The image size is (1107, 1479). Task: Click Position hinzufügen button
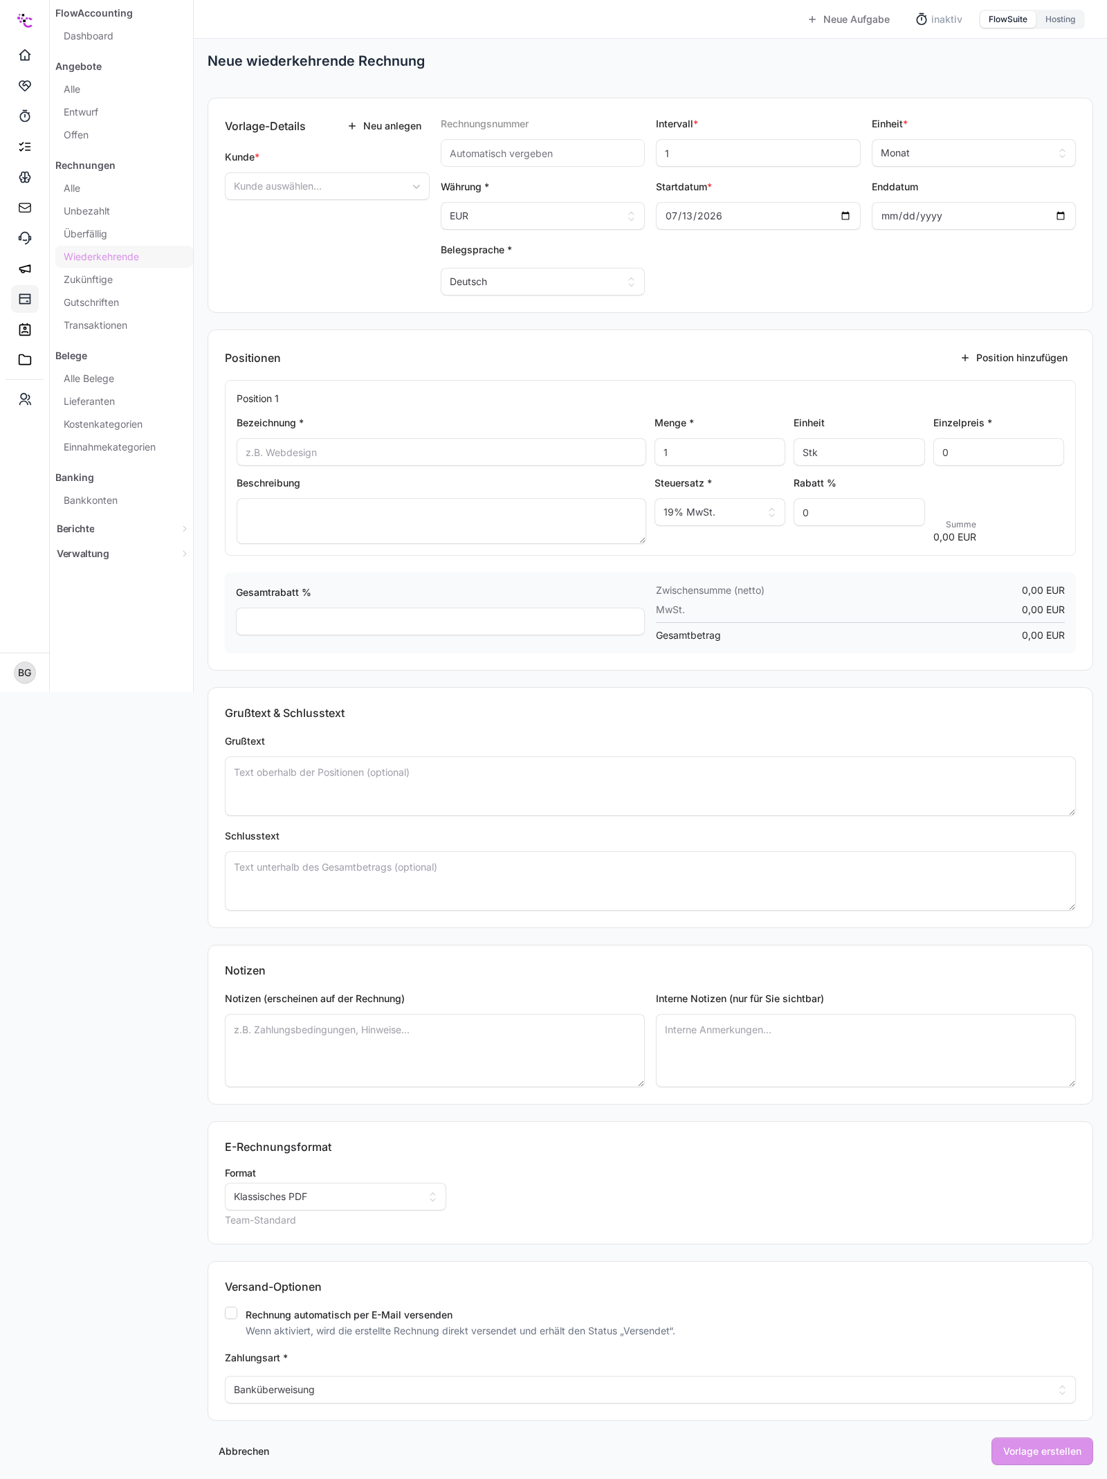(x=1014, y=358)
